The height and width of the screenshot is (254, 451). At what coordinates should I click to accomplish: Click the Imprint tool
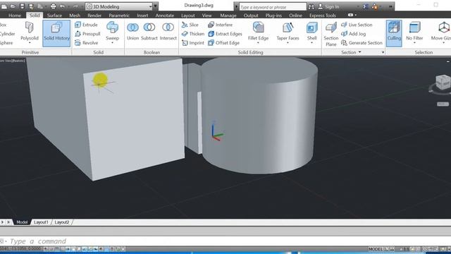pyautogui.click(x=192, y=42)
